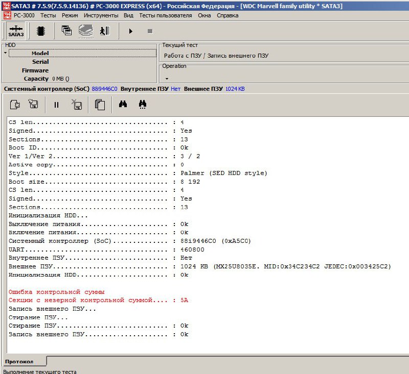Image resolution: width=409 pixels, height=374 pixels.
Task: Open the Инструменты menu
Action: (x=101, y=15)
